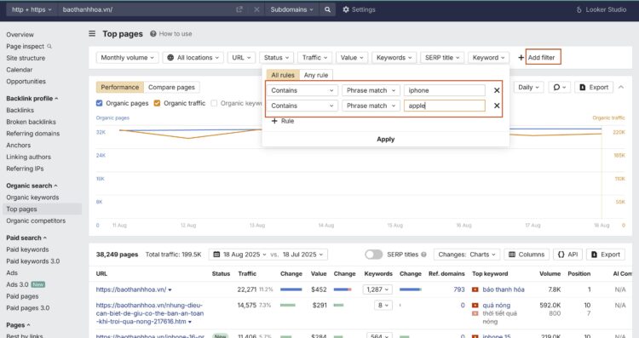Collapse the Organic search section

point(32,186)
